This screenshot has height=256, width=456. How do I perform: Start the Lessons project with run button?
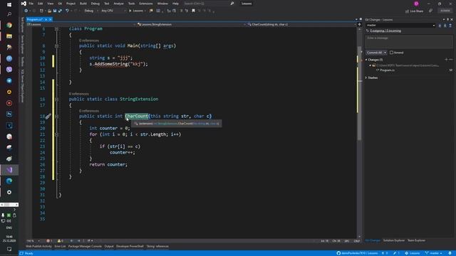pyautogui.click(x=136, y=11)
